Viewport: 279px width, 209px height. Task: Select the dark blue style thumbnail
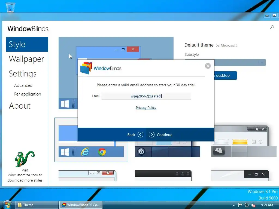click(x=168, y=149)
